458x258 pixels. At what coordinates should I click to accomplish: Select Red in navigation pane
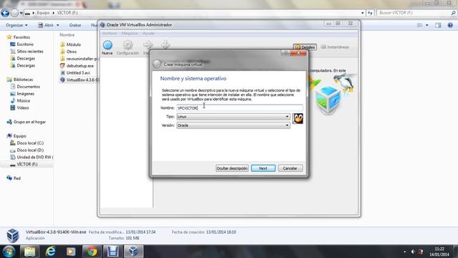(x=17, y=178)
